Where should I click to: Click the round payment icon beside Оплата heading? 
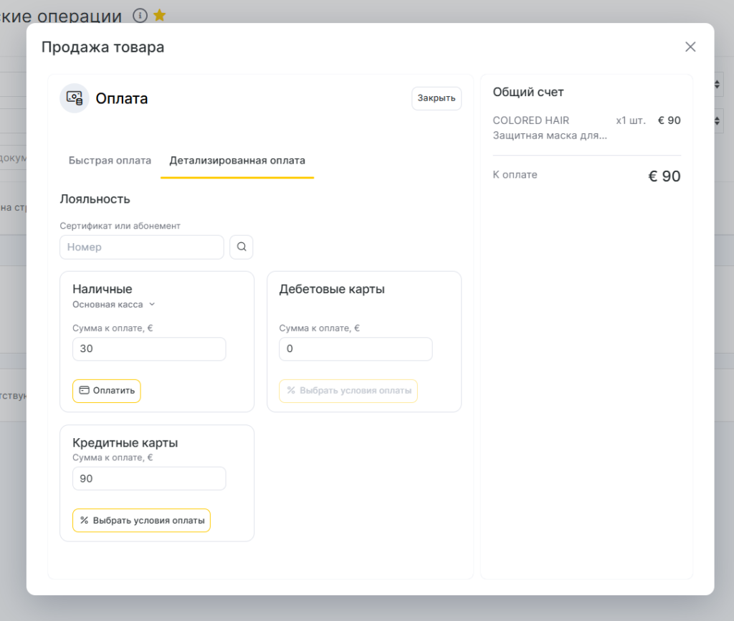pyautogui.click(x=75, y=98)
